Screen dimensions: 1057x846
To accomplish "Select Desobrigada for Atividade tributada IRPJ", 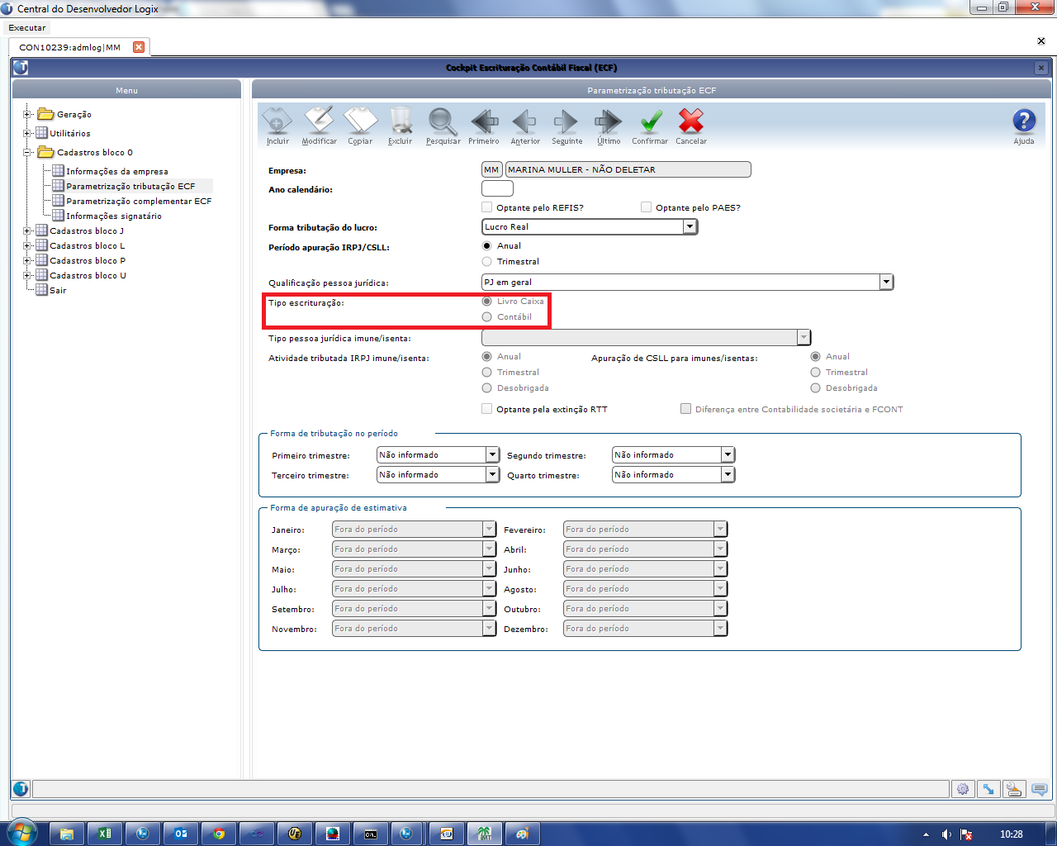I will [487, 387].
